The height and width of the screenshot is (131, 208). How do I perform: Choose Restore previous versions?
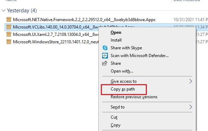point(134,97)
